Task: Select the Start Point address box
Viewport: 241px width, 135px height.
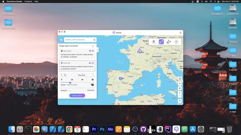Action: click(x=77, y=54)
